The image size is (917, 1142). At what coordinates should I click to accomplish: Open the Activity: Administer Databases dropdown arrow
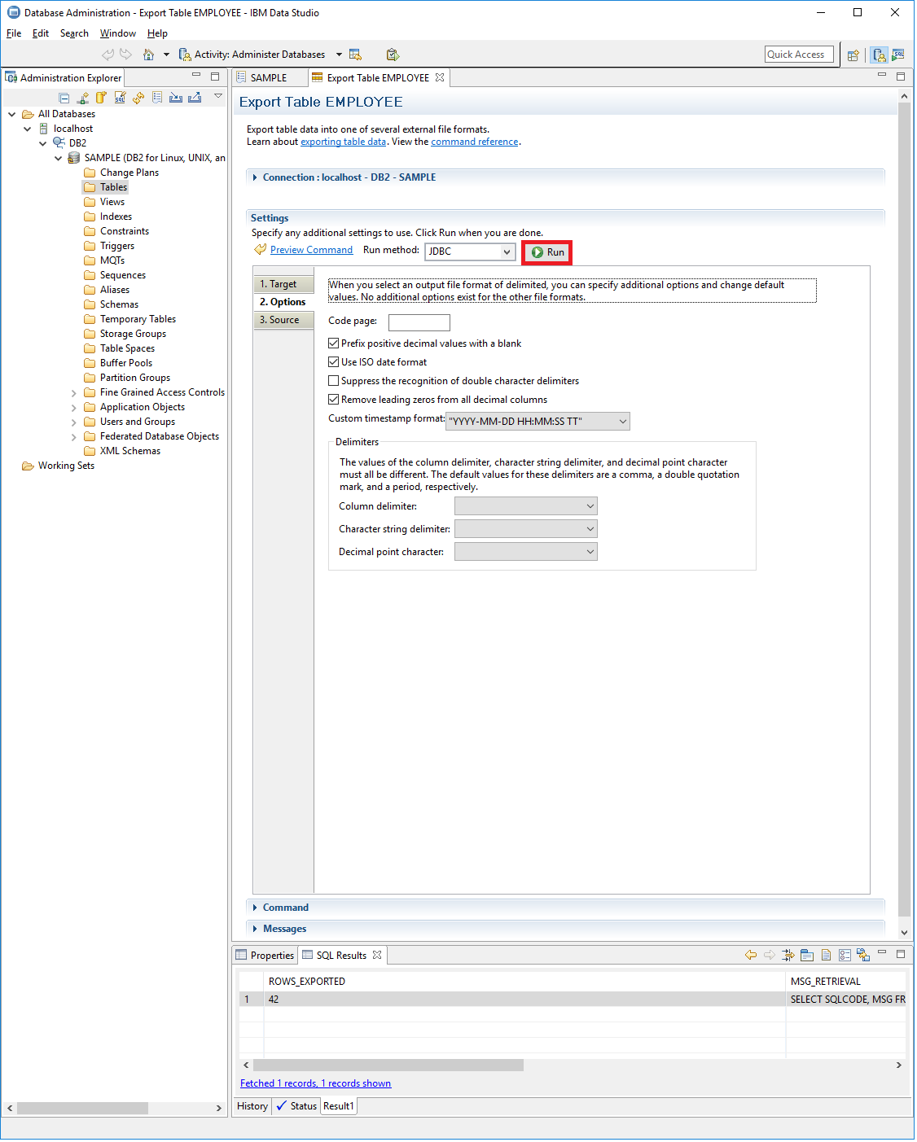tap(339, 55)
